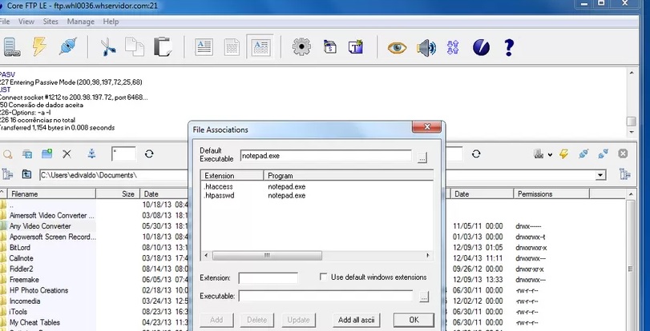Click the Add all ascii button
This screenshot has width=650, height=331.
pos(356,320)
